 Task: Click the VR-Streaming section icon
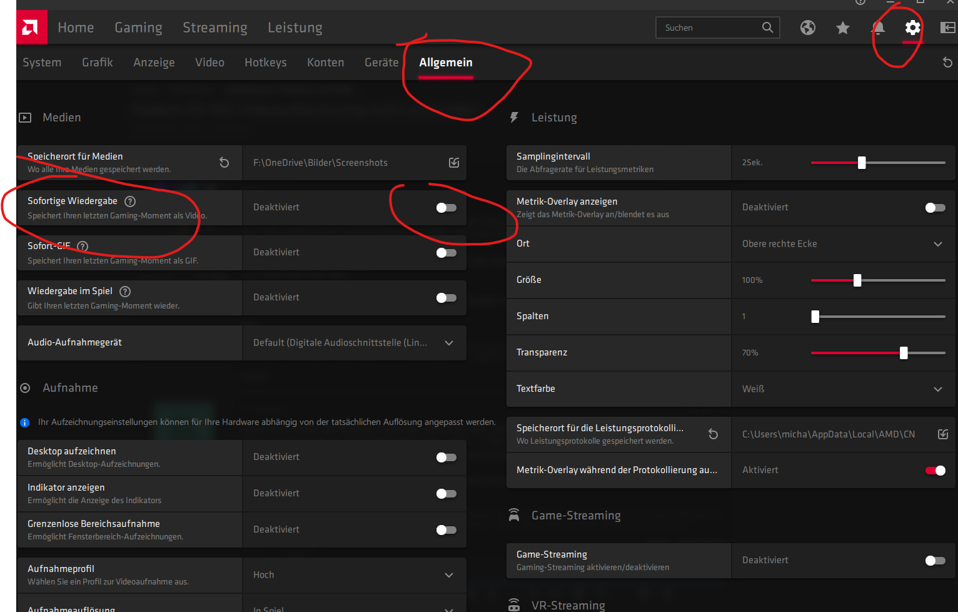click(514, 605)
